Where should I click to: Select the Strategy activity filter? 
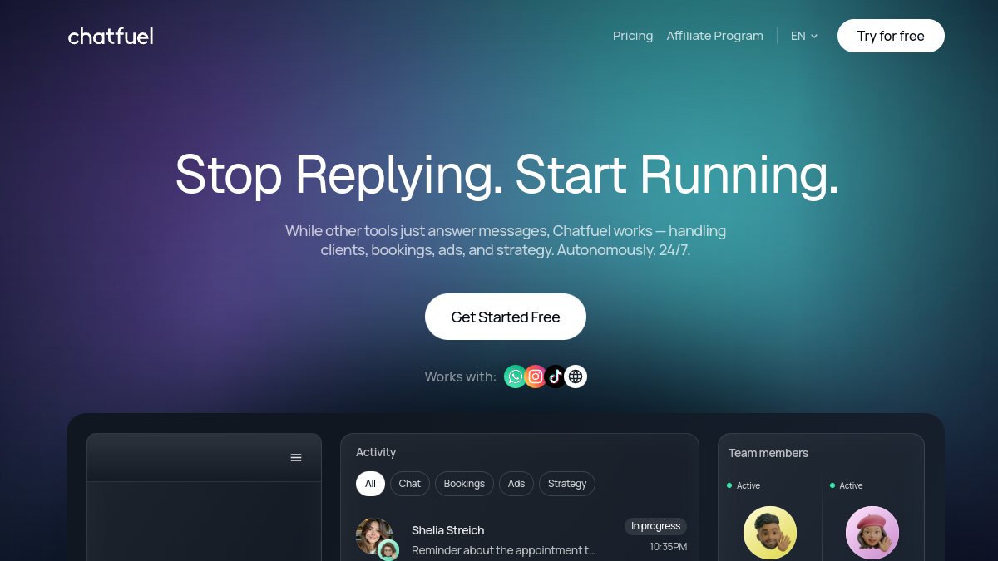567,484
